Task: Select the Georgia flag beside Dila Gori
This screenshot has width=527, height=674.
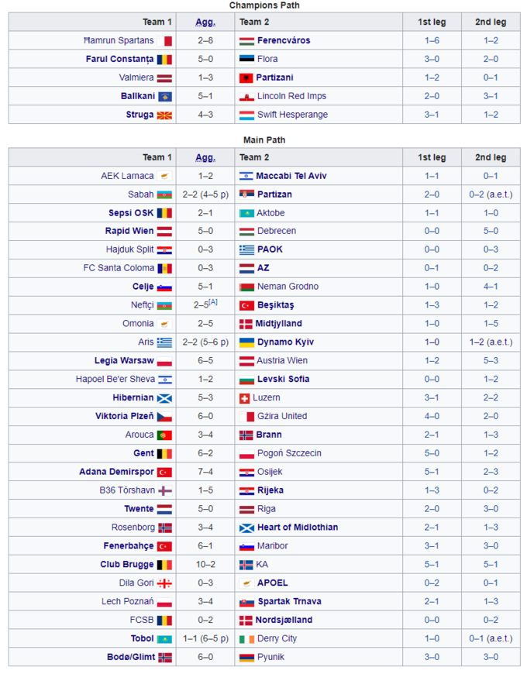Action: (164, 583)
